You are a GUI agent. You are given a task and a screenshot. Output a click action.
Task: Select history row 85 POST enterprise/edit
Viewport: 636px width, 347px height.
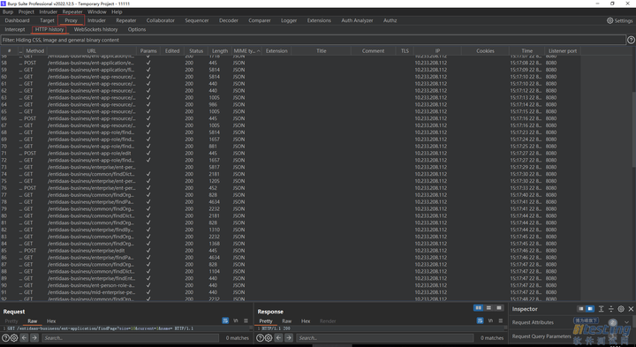[290, 251]
